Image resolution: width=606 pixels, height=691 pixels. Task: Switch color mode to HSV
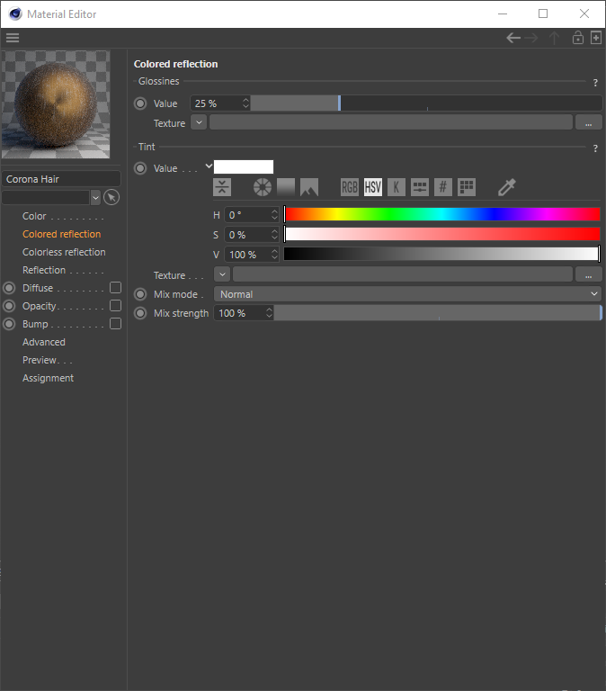click(x=373, y=187)
